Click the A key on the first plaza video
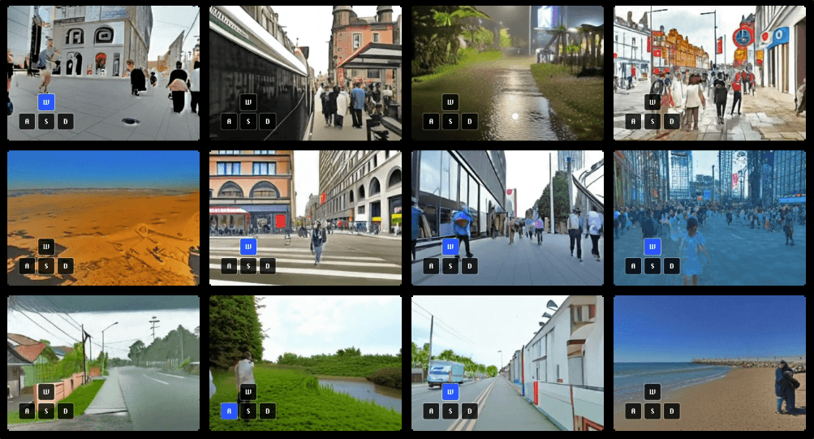This screenshot has height=439, width=814. (x=27, y=122)
